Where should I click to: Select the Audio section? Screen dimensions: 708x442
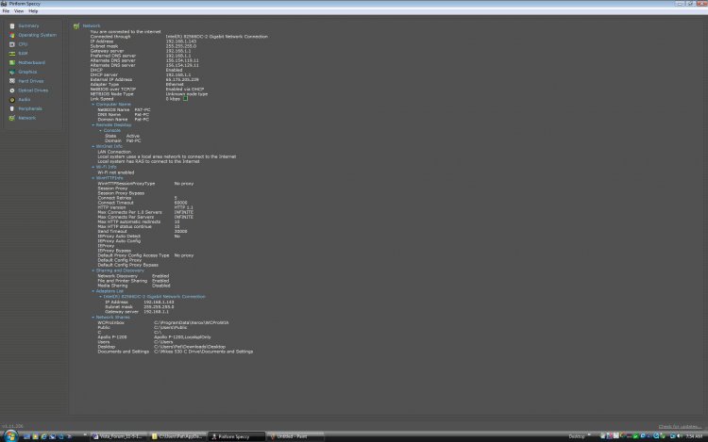click(25, 100)
